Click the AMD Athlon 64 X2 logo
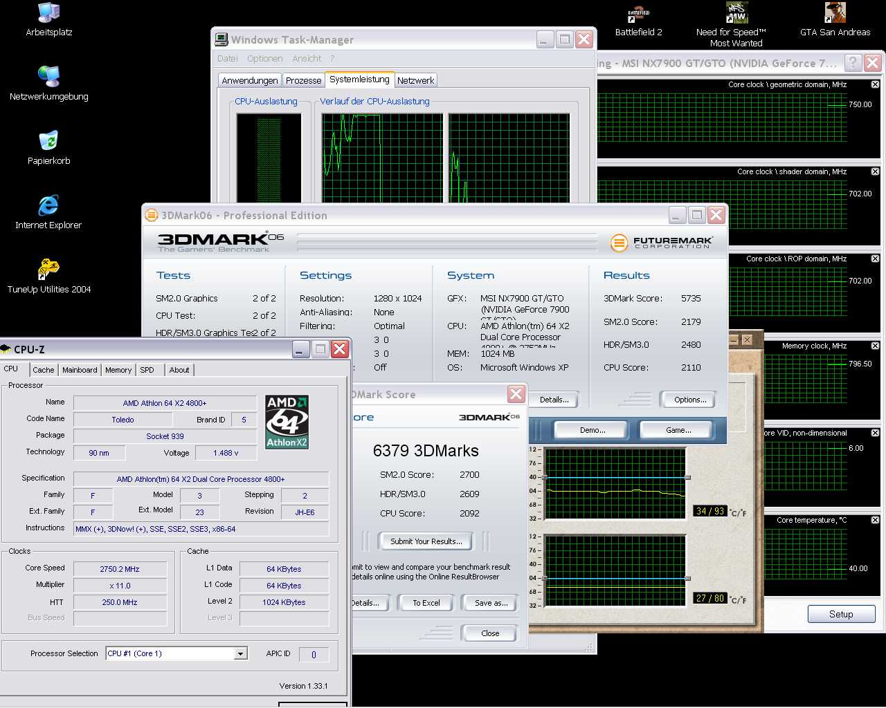The width and height of the screenshot is (886, 708). [x=287, y=422]
